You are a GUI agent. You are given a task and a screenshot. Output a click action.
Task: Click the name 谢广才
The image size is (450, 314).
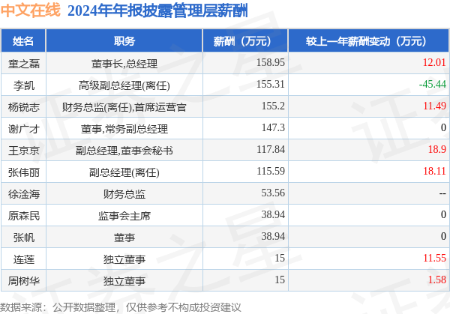point(24,129)
